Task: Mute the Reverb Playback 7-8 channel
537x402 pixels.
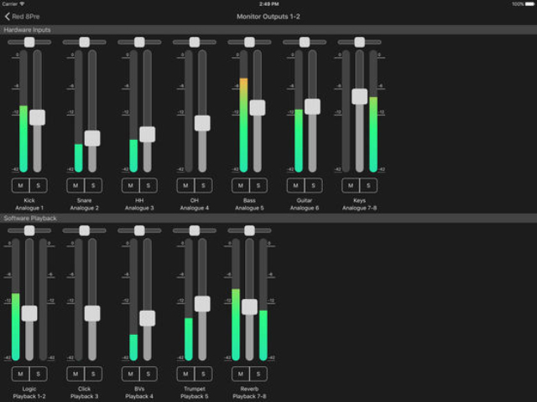Action: (241, 374)
